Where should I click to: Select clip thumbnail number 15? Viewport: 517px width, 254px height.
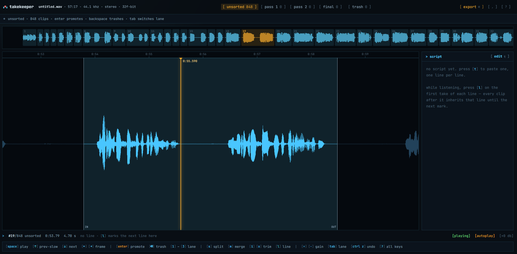pyautogui.click(x=198, y=38)
